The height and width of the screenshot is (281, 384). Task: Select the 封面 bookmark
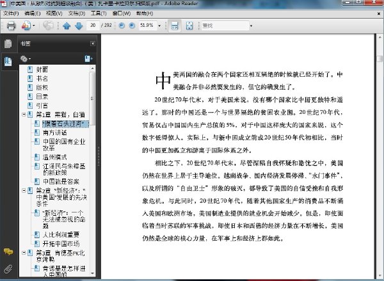(x=42, y=70)
